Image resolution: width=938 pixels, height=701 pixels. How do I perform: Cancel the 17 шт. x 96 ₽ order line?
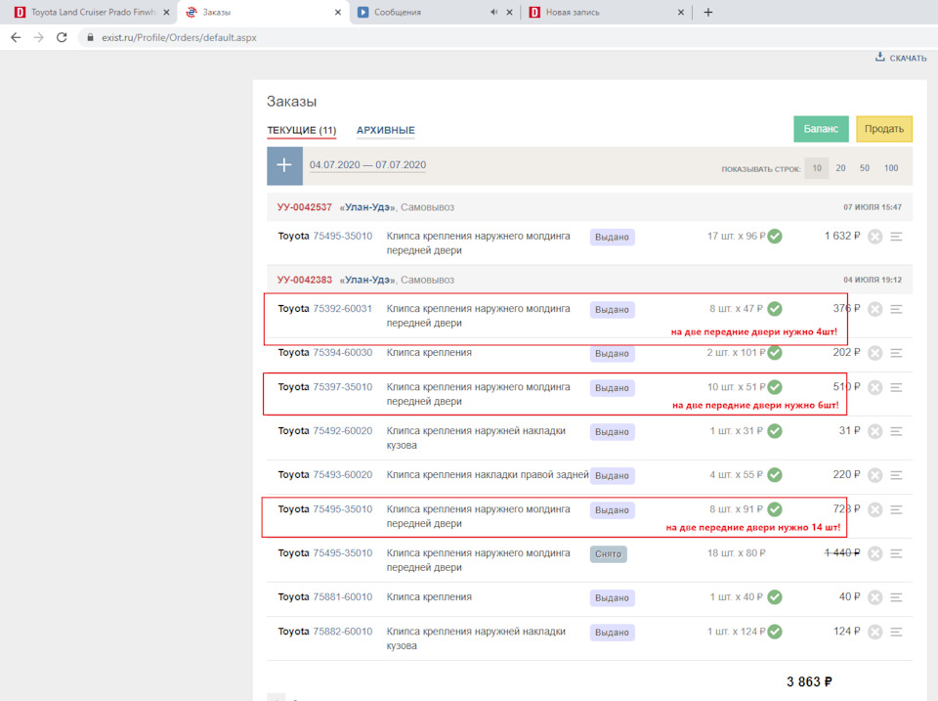pyautogui.click(x=875, y=237)
